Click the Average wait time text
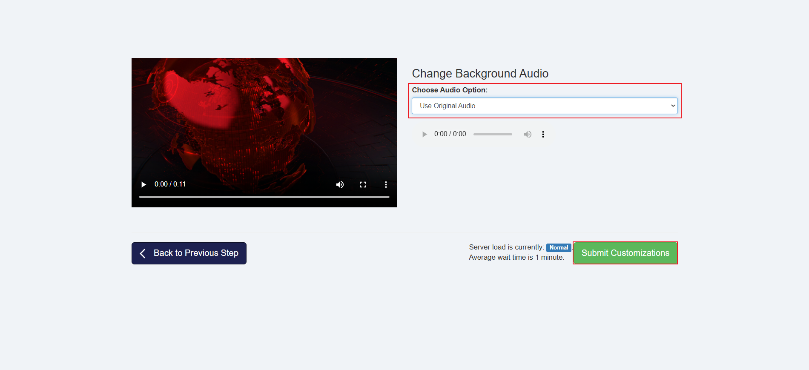Viewport: 809px width, 370px height. pyautogui.click(x=516, y=258)
